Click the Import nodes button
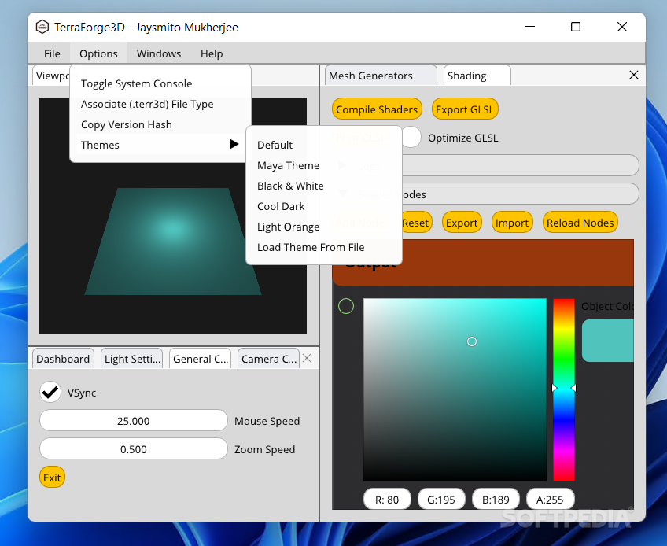 (x=512, y=223)
